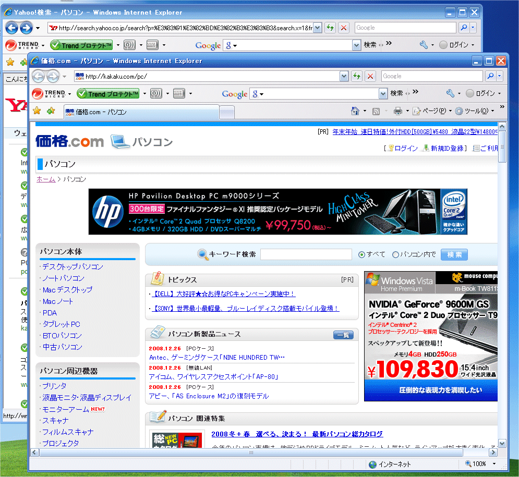Refresh the kakaku.com page
Screen dimensions: 519x477
tap(357, 77)
